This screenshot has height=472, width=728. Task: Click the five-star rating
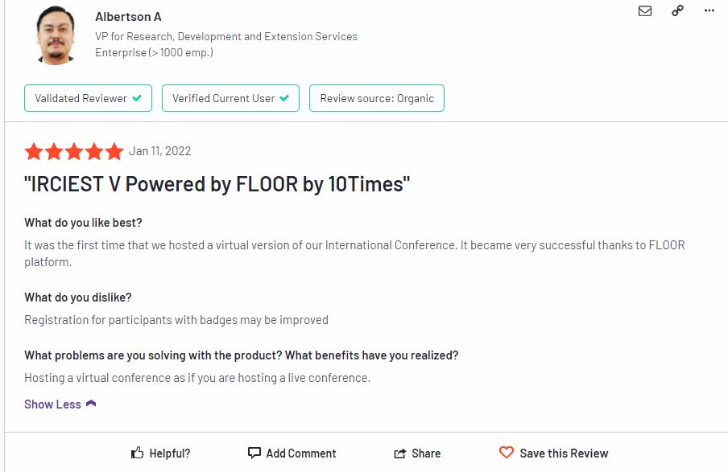(x=73, y=151)
